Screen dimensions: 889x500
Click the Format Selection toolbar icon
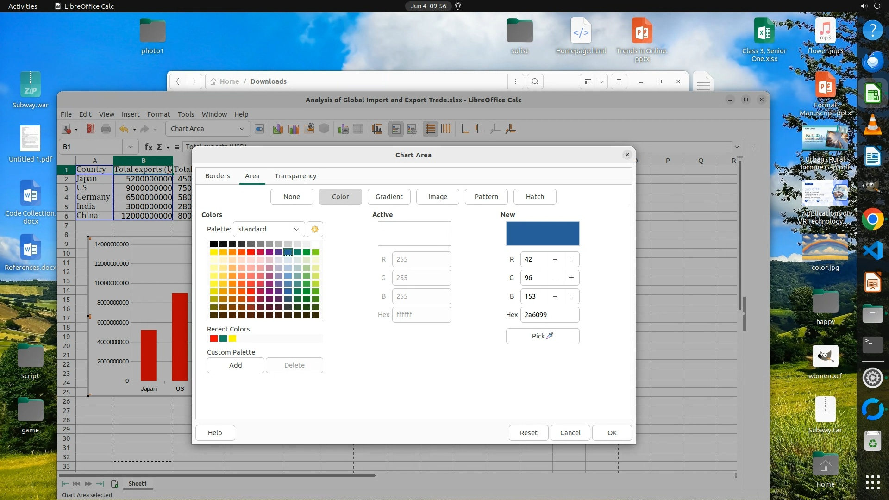point(259,129)
